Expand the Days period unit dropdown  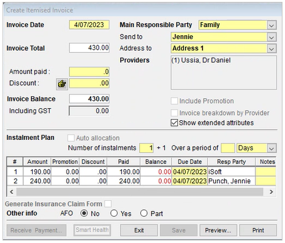272,148
